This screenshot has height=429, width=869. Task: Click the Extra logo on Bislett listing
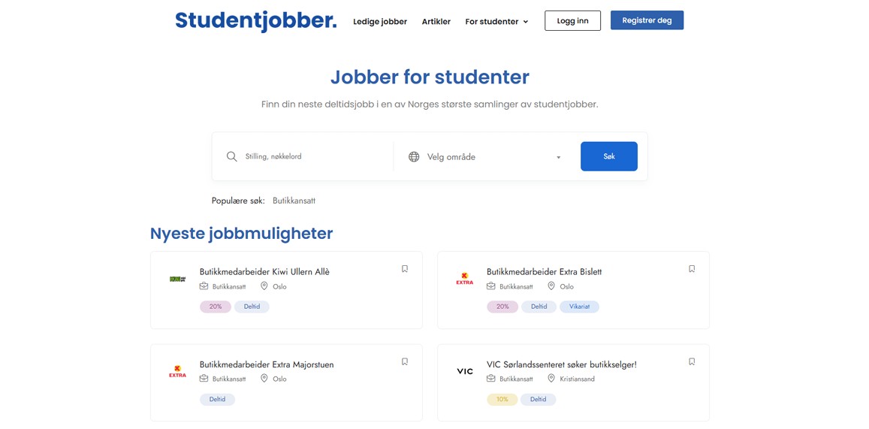tap(465, 279)
